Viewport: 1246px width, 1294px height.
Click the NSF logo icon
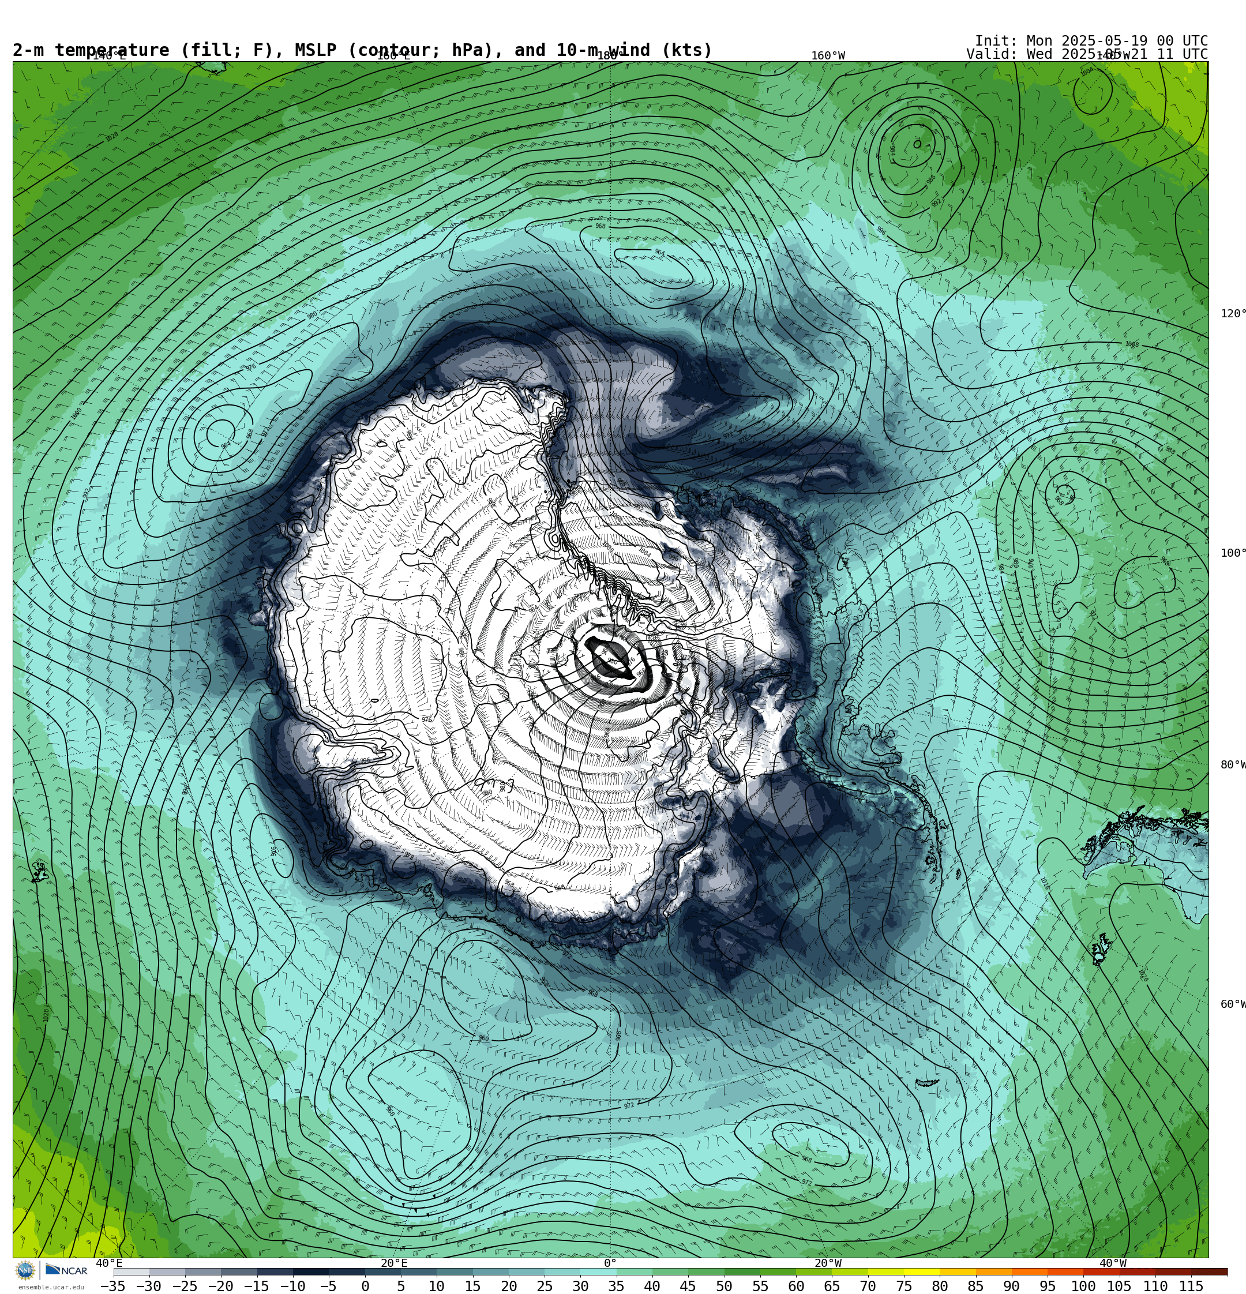[25, 1270]
